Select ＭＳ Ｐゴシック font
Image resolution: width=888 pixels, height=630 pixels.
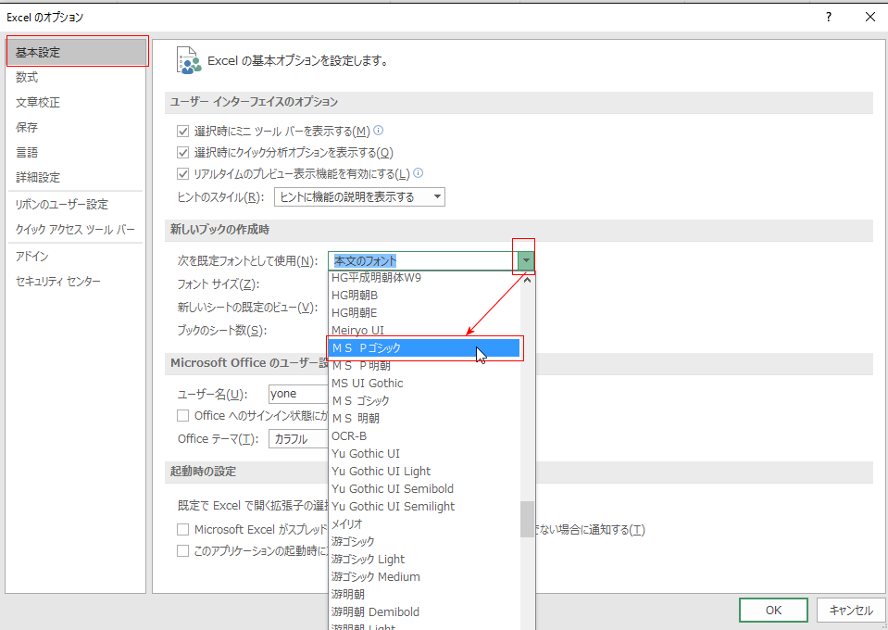click(x=423, y=347)
